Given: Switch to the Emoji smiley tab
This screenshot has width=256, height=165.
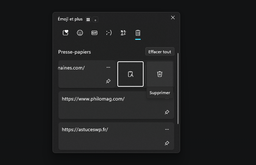Looking at the screenshot, I should click(x=80, y=33).
